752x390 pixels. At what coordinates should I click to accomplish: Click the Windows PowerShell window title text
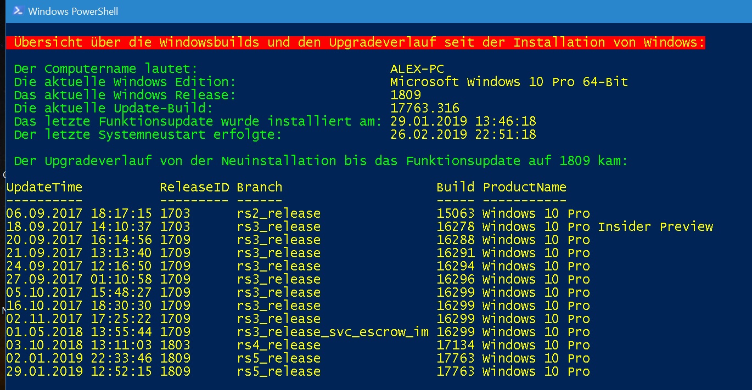(72, 11)
